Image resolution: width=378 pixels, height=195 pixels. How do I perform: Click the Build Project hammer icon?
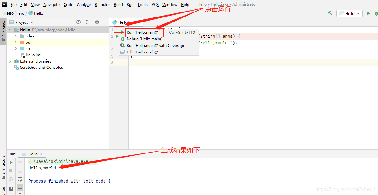(x=330, y=13)
